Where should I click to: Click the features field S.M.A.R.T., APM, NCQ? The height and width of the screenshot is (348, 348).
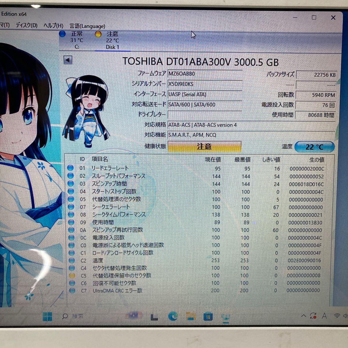[251, 135]
